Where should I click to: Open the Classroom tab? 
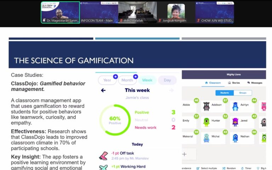click(213, 83)
